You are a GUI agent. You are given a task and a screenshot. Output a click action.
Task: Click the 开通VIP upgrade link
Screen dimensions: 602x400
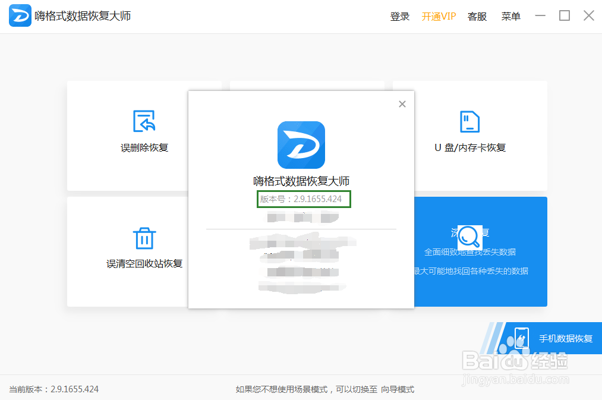pyautogui.click(x=438, y=16)
